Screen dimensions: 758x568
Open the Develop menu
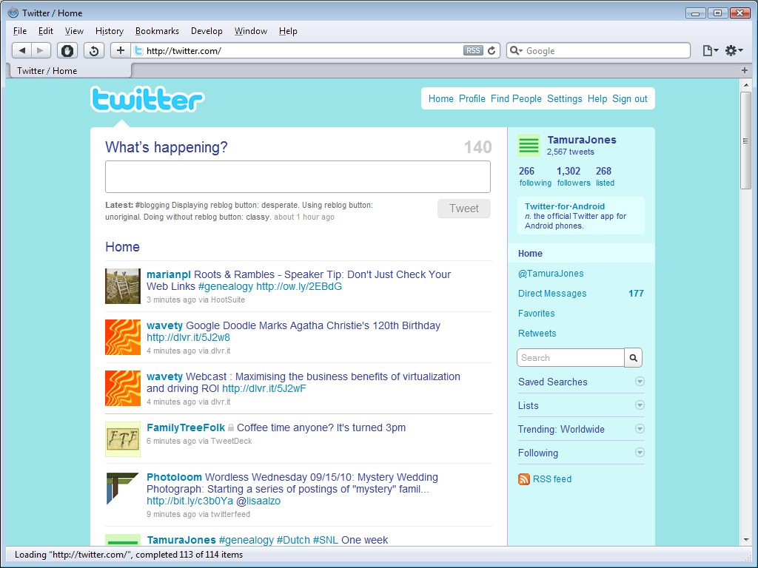pos(207,31)
